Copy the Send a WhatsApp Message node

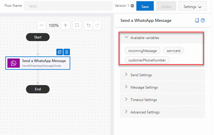(60, 52)
